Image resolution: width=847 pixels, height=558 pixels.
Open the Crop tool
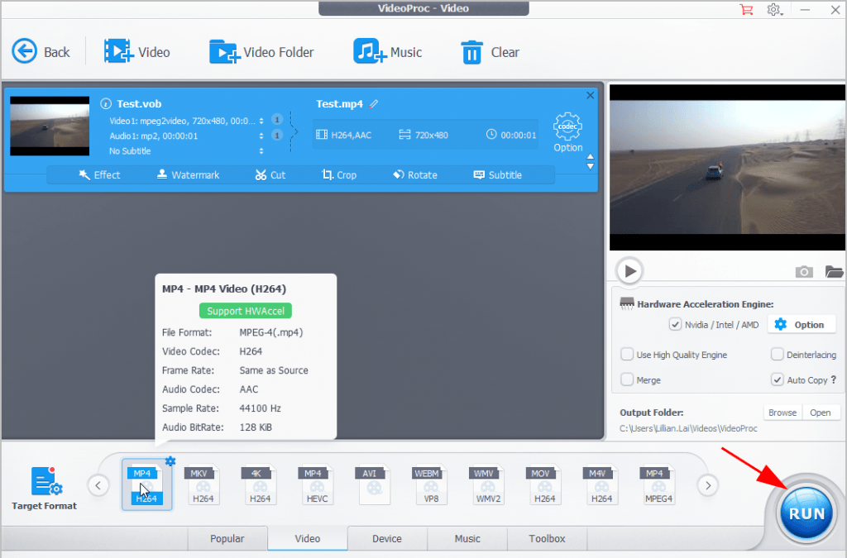(x=338, y=175)
